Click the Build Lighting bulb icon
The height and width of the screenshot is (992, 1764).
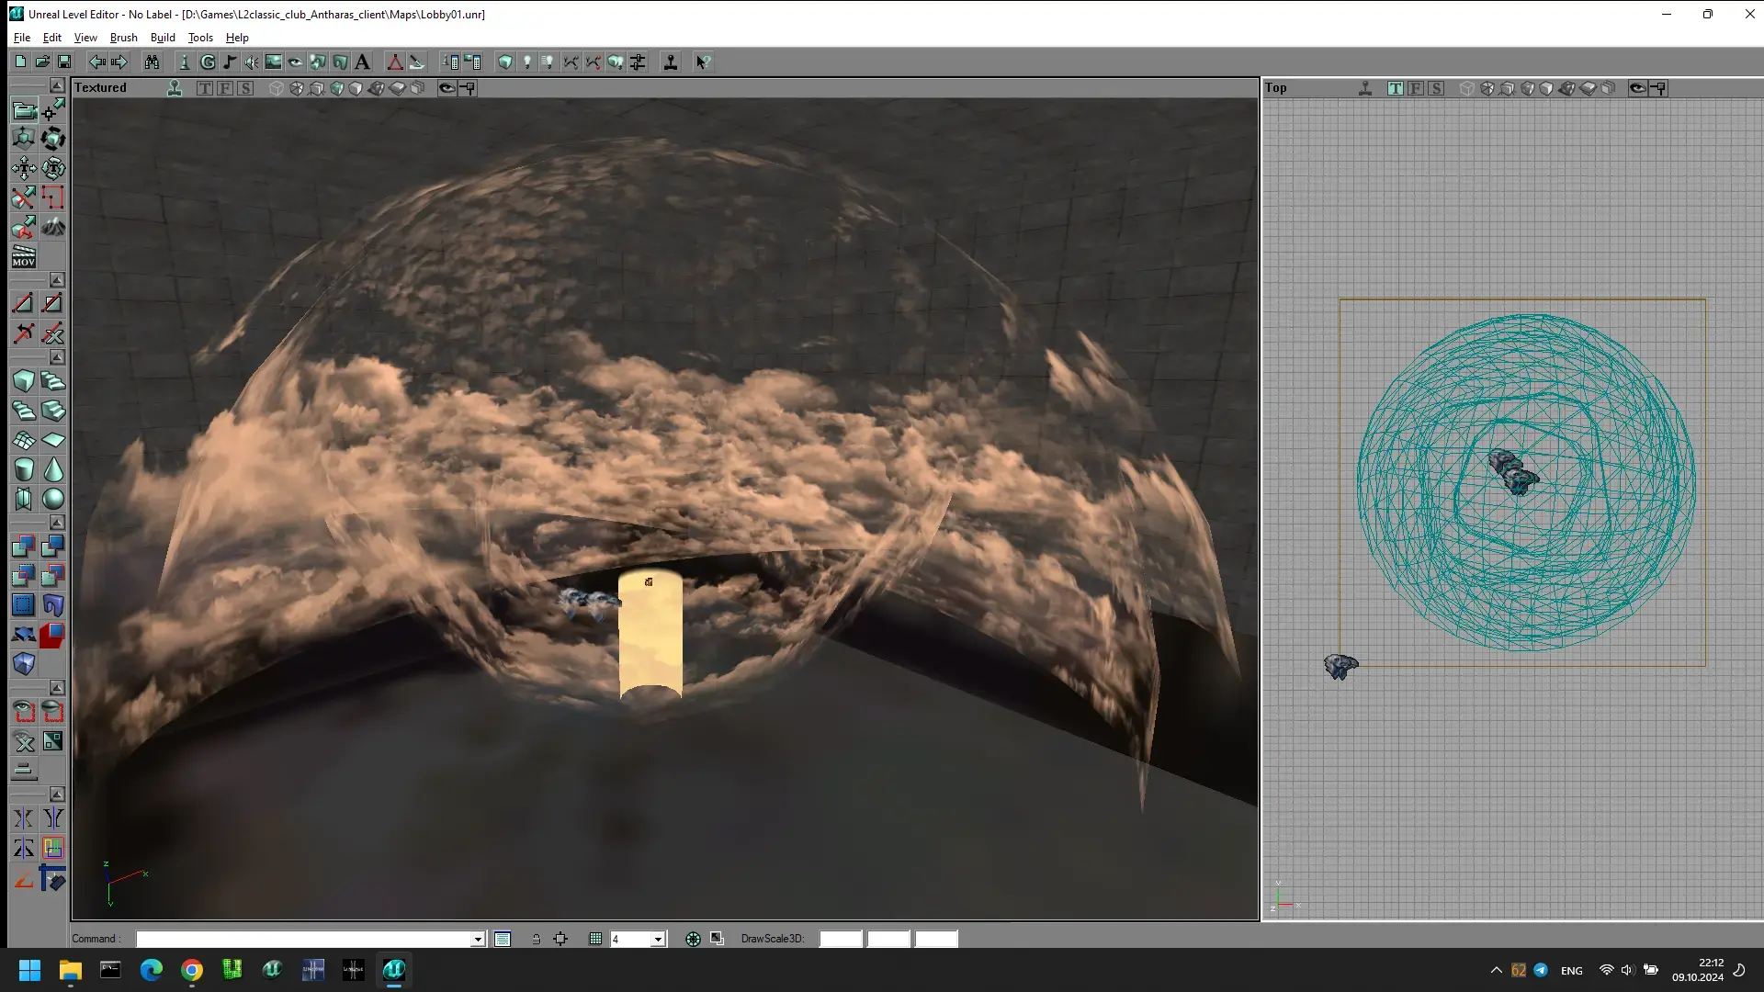pyautogui.click(x=527, y=62)
